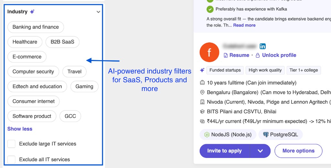Click the '₹44L/yr current' salary text
The height and width of the screenshot is (168, 331).
point(224,121)
